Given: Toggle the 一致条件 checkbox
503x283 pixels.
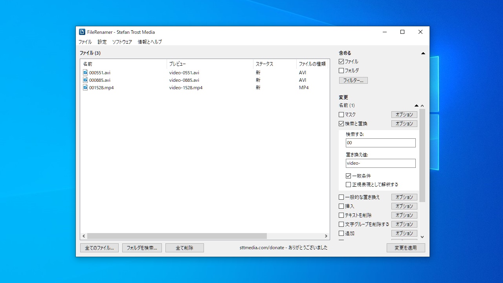Looking at the screenshot, I should tap(348, 176).
